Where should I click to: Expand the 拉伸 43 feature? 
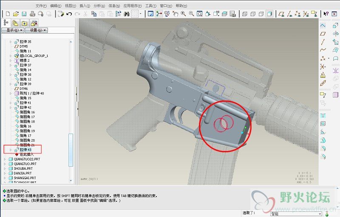[10, 150]
